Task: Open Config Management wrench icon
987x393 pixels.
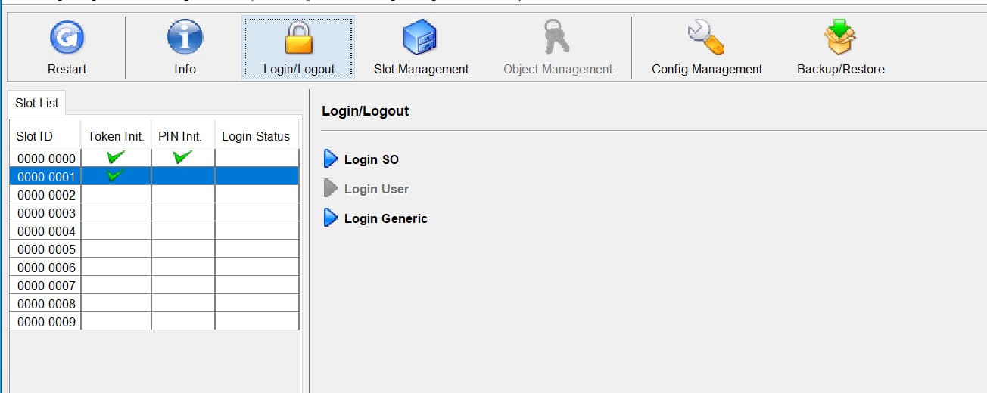Action: click(x=706, y=38)
